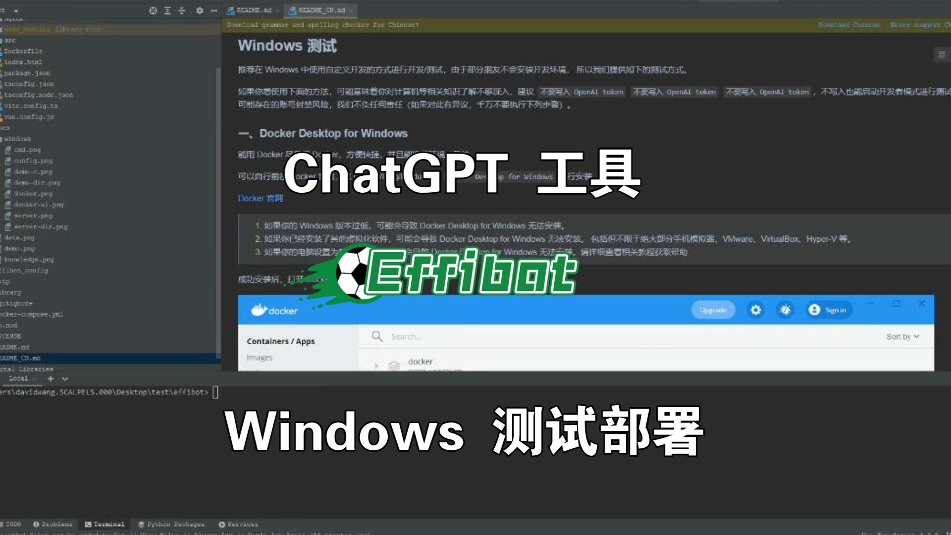Screen dimensions: 951x535
Task: Click the Docker bug/diagnostics icon
Action: pyautogui.click(x=785, y=310)
